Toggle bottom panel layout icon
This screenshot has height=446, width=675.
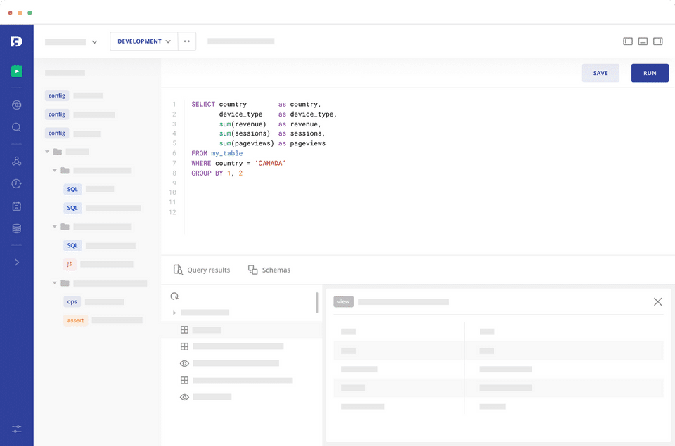click(x=643, y=41)
